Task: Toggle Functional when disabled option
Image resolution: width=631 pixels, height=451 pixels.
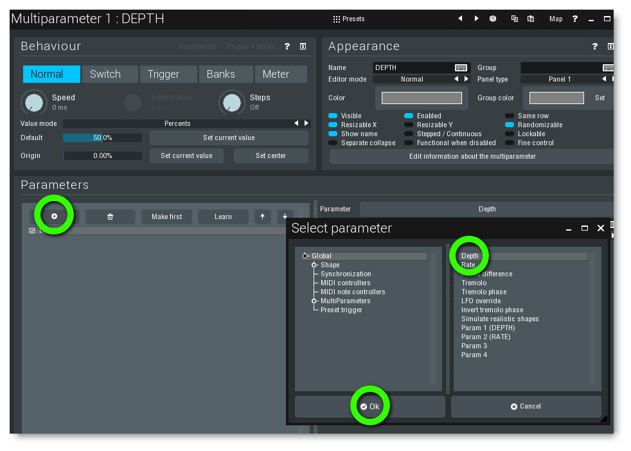Action: pyautogui.click(x=450, y=143)
